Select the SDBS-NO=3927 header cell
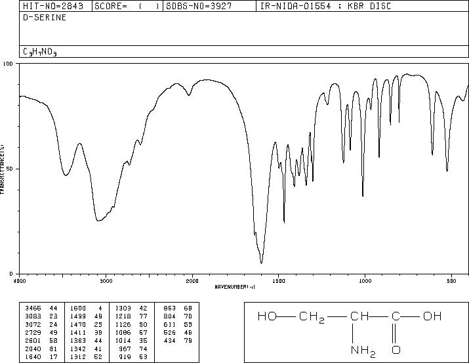The height and width of the screenshot is (363, 469). (199, 6)
